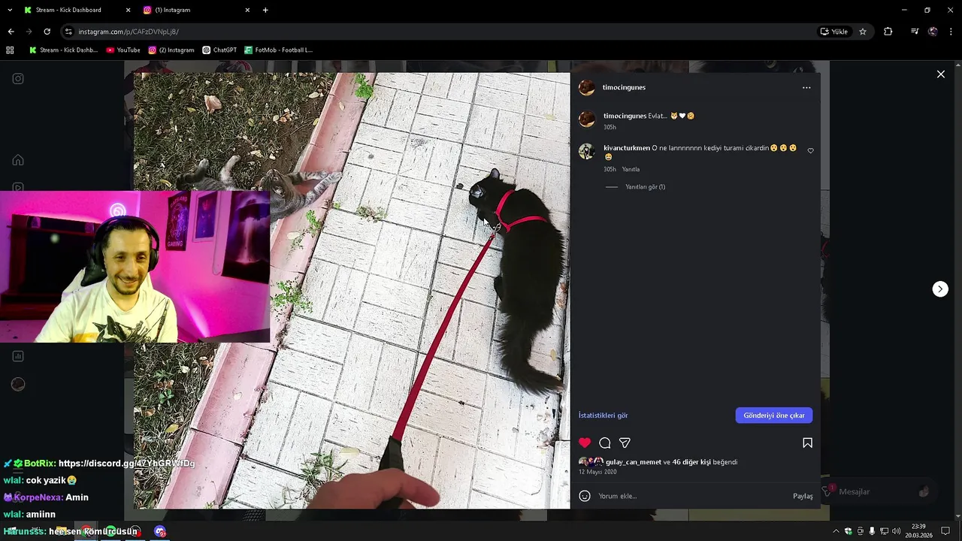Viewport: 962px width, 541px height.
Task: Click the Discord link in BotRix chat message
Action: click(126, 464)
